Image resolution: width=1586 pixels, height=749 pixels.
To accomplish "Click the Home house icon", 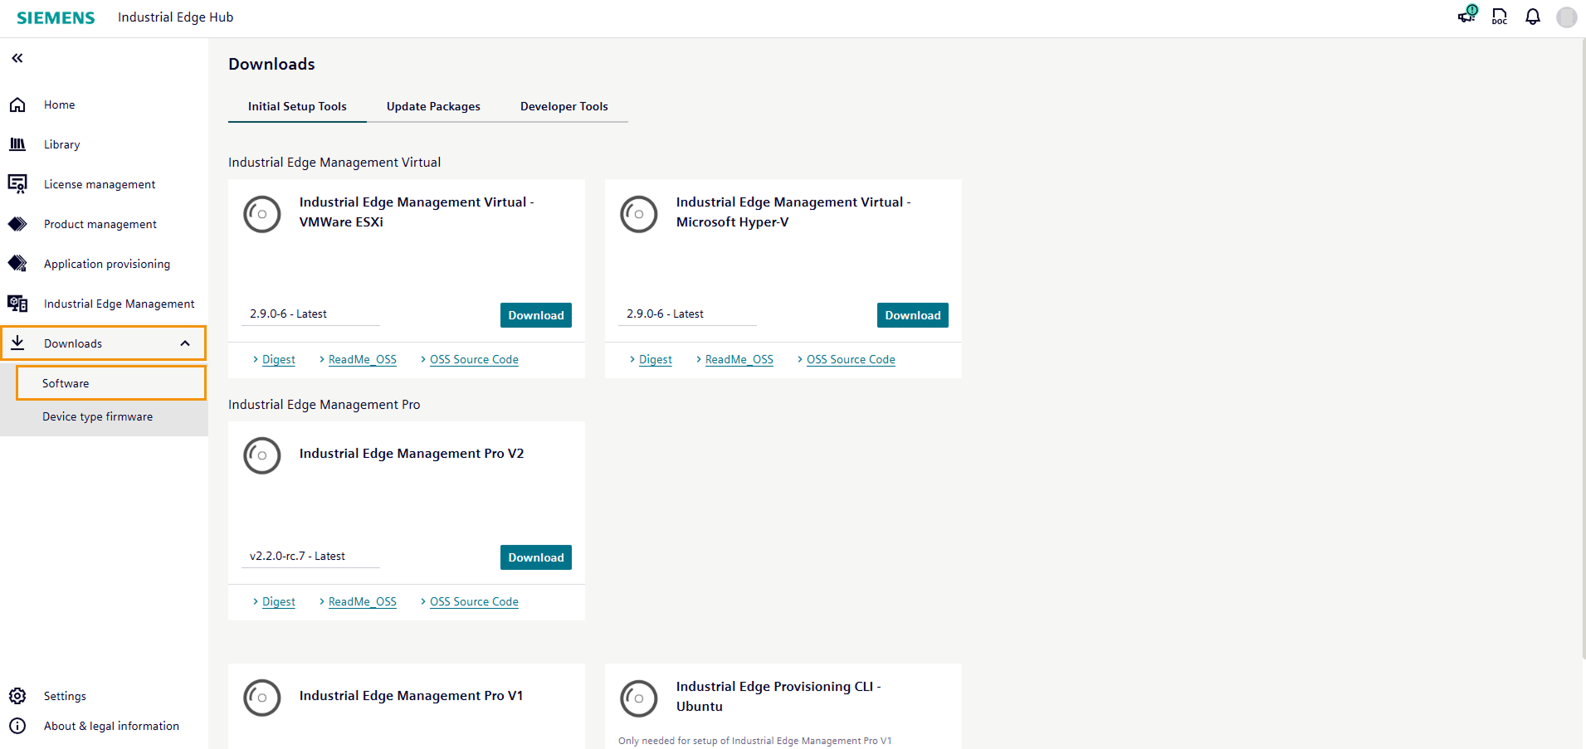I will point(17,105).
